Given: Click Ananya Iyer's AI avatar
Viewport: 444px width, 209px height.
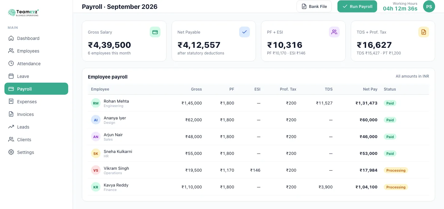Looking at the screenshot, I should pos(96,120).
